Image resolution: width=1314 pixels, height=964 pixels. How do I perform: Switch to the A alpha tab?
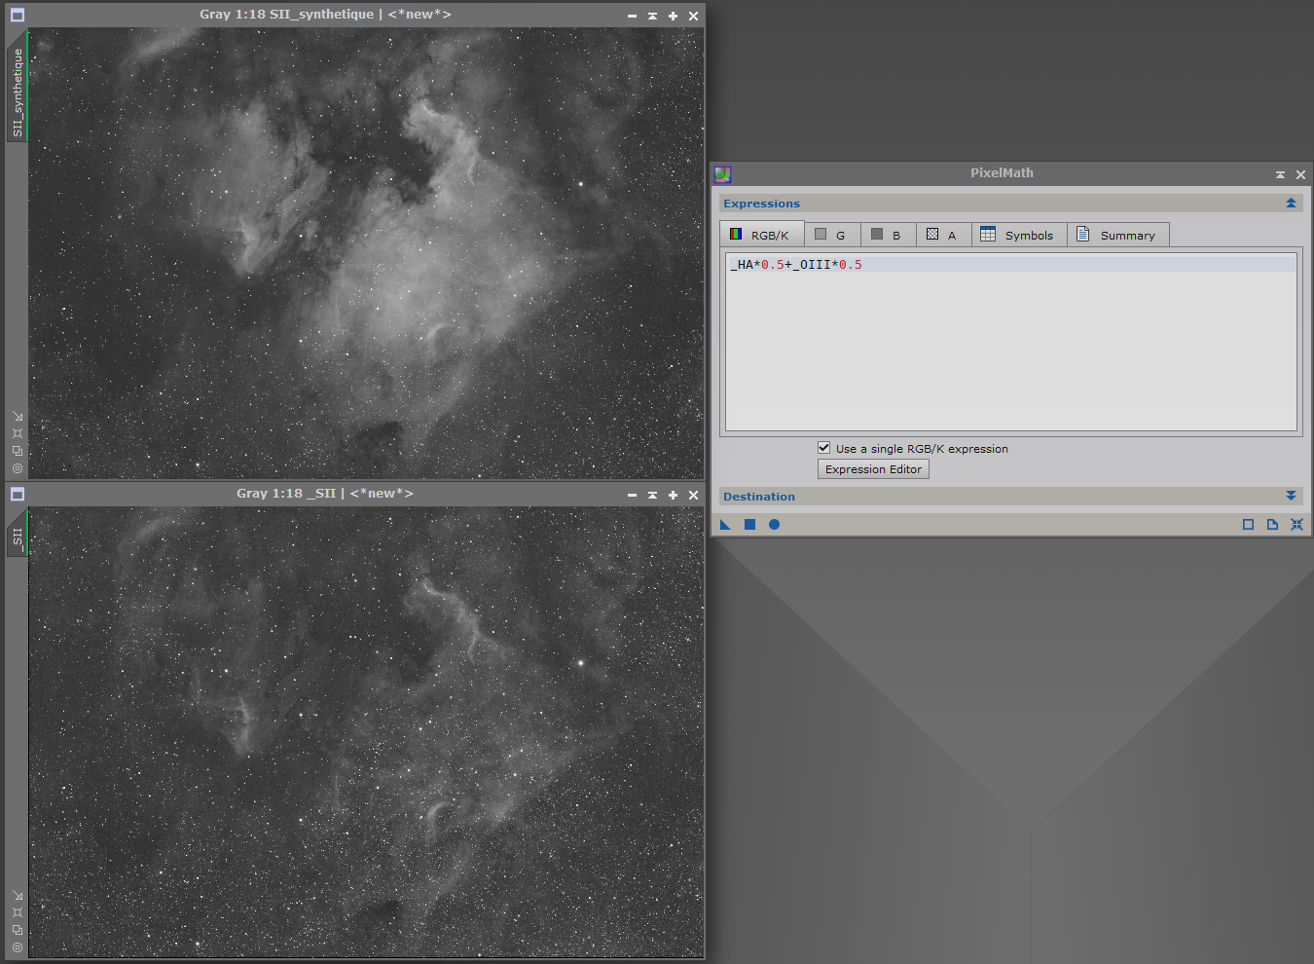point(943,235)
